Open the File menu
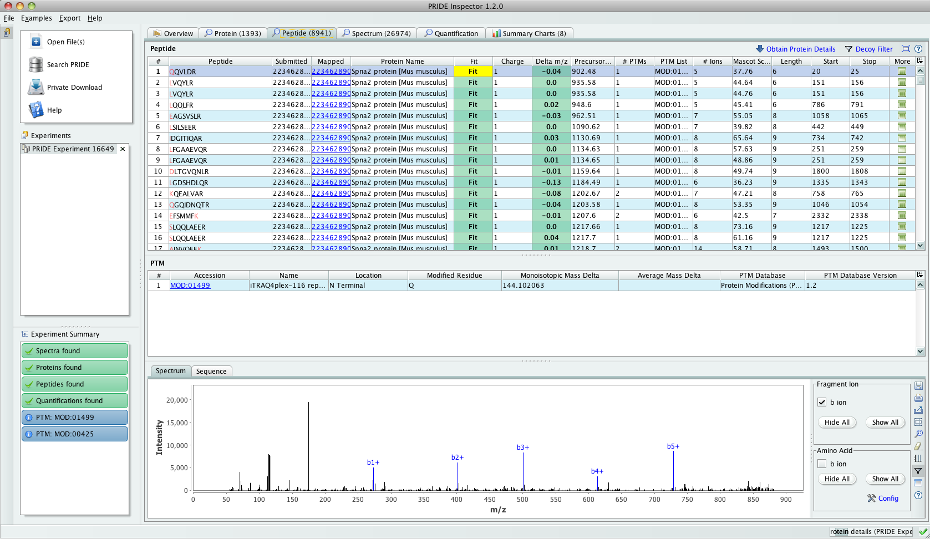 (x=9, y=18)
